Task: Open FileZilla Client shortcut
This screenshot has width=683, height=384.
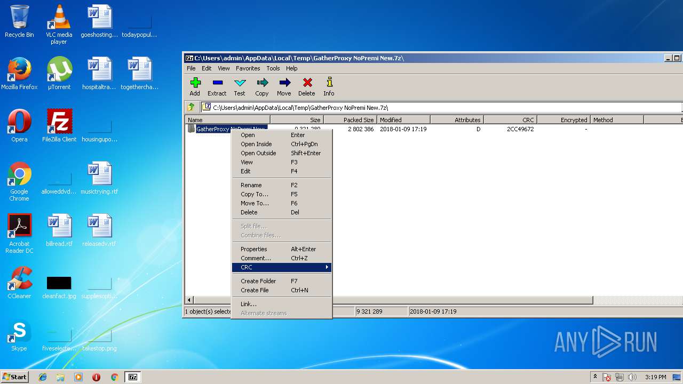Action: tap(59, 126)
